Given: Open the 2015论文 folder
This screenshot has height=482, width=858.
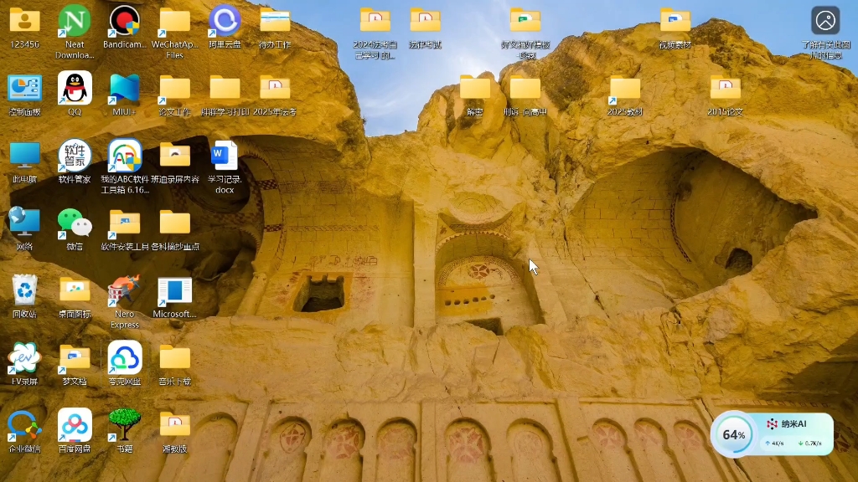Looking at the screenshot, I should (725, 88).
